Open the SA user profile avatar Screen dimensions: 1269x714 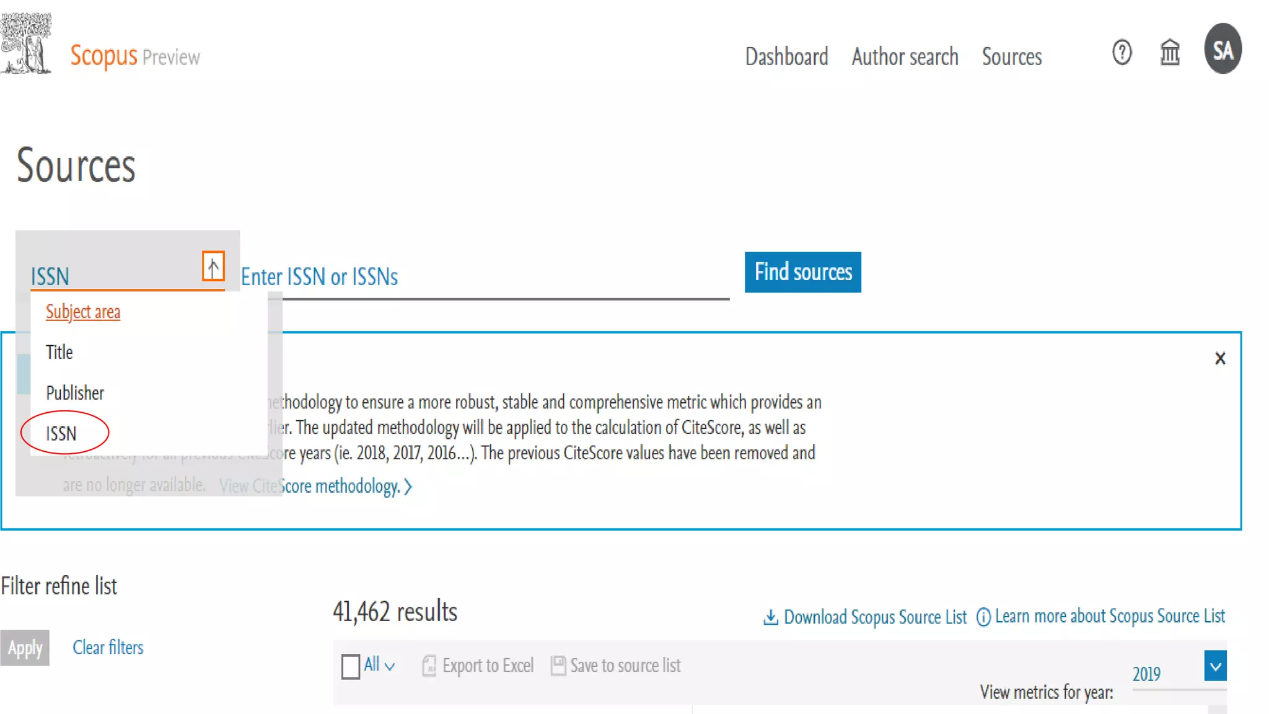pos(1223,50)
